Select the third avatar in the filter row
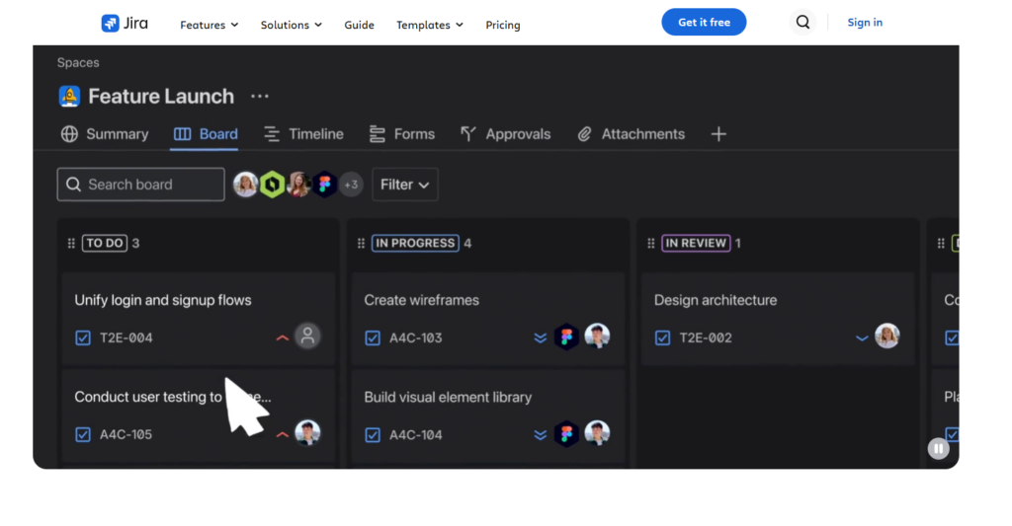This screenshot has height=526, width=1012. pos(298,185)
